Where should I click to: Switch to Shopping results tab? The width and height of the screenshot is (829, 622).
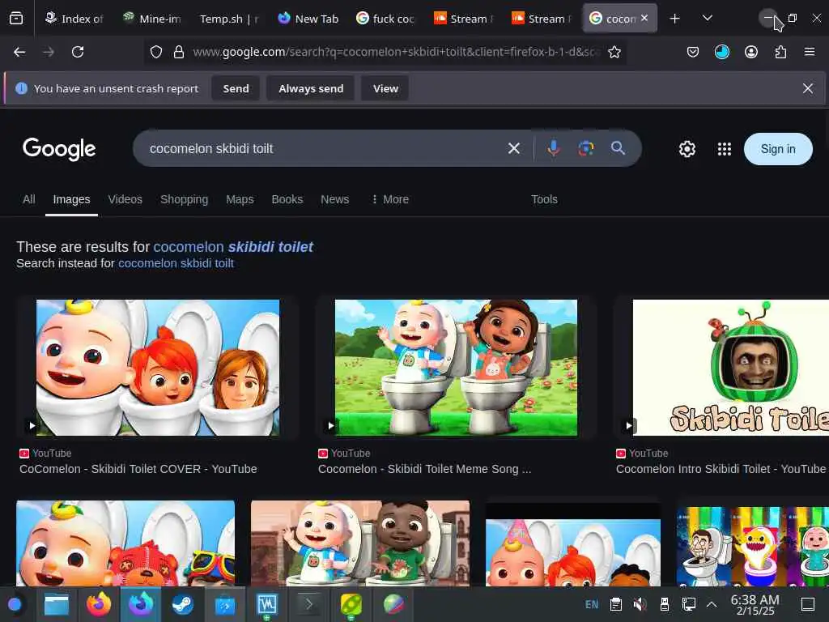pyautogui.click(x=184, y=199)
